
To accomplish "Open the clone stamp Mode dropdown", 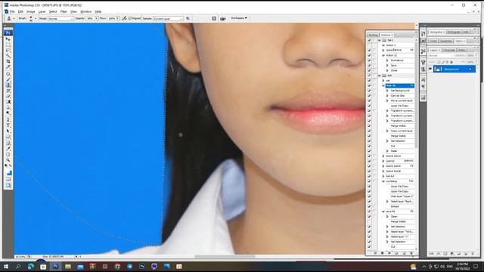I will click(60, 18).
